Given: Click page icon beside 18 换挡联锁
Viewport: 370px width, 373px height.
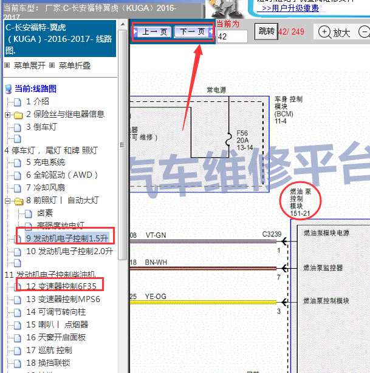Looking at the screenshot, I should [x=18, y=363].
